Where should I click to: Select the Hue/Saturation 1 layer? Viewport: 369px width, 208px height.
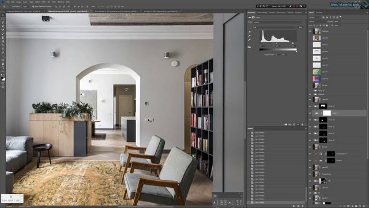click(x=339, y=154)
